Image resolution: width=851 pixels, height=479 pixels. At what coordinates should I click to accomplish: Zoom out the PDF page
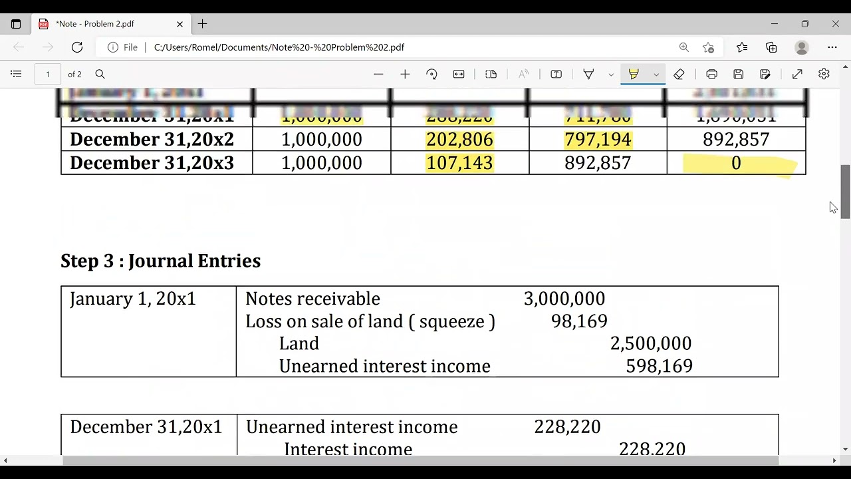pos(378,74)
